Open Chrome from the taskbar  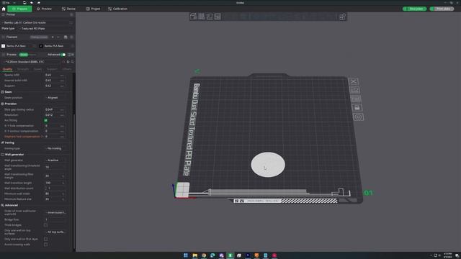point(203,255)
